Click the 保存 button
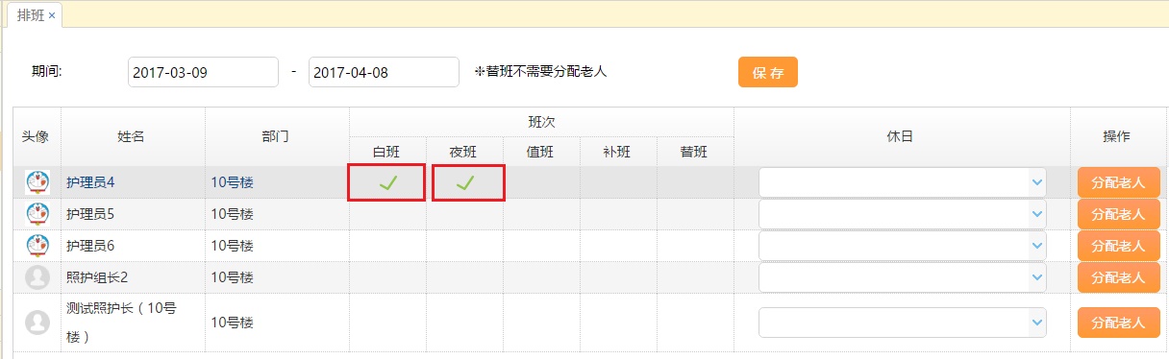 768,72
